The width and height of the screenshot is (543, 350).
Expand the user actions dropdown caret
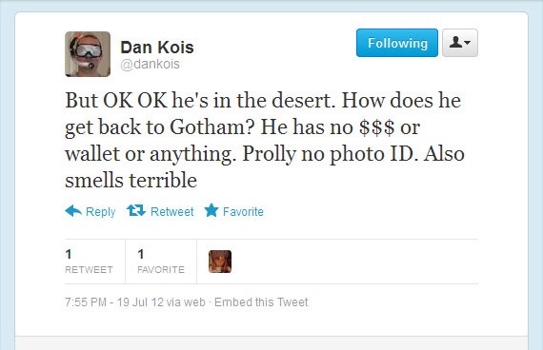click(x=467, y=43)
